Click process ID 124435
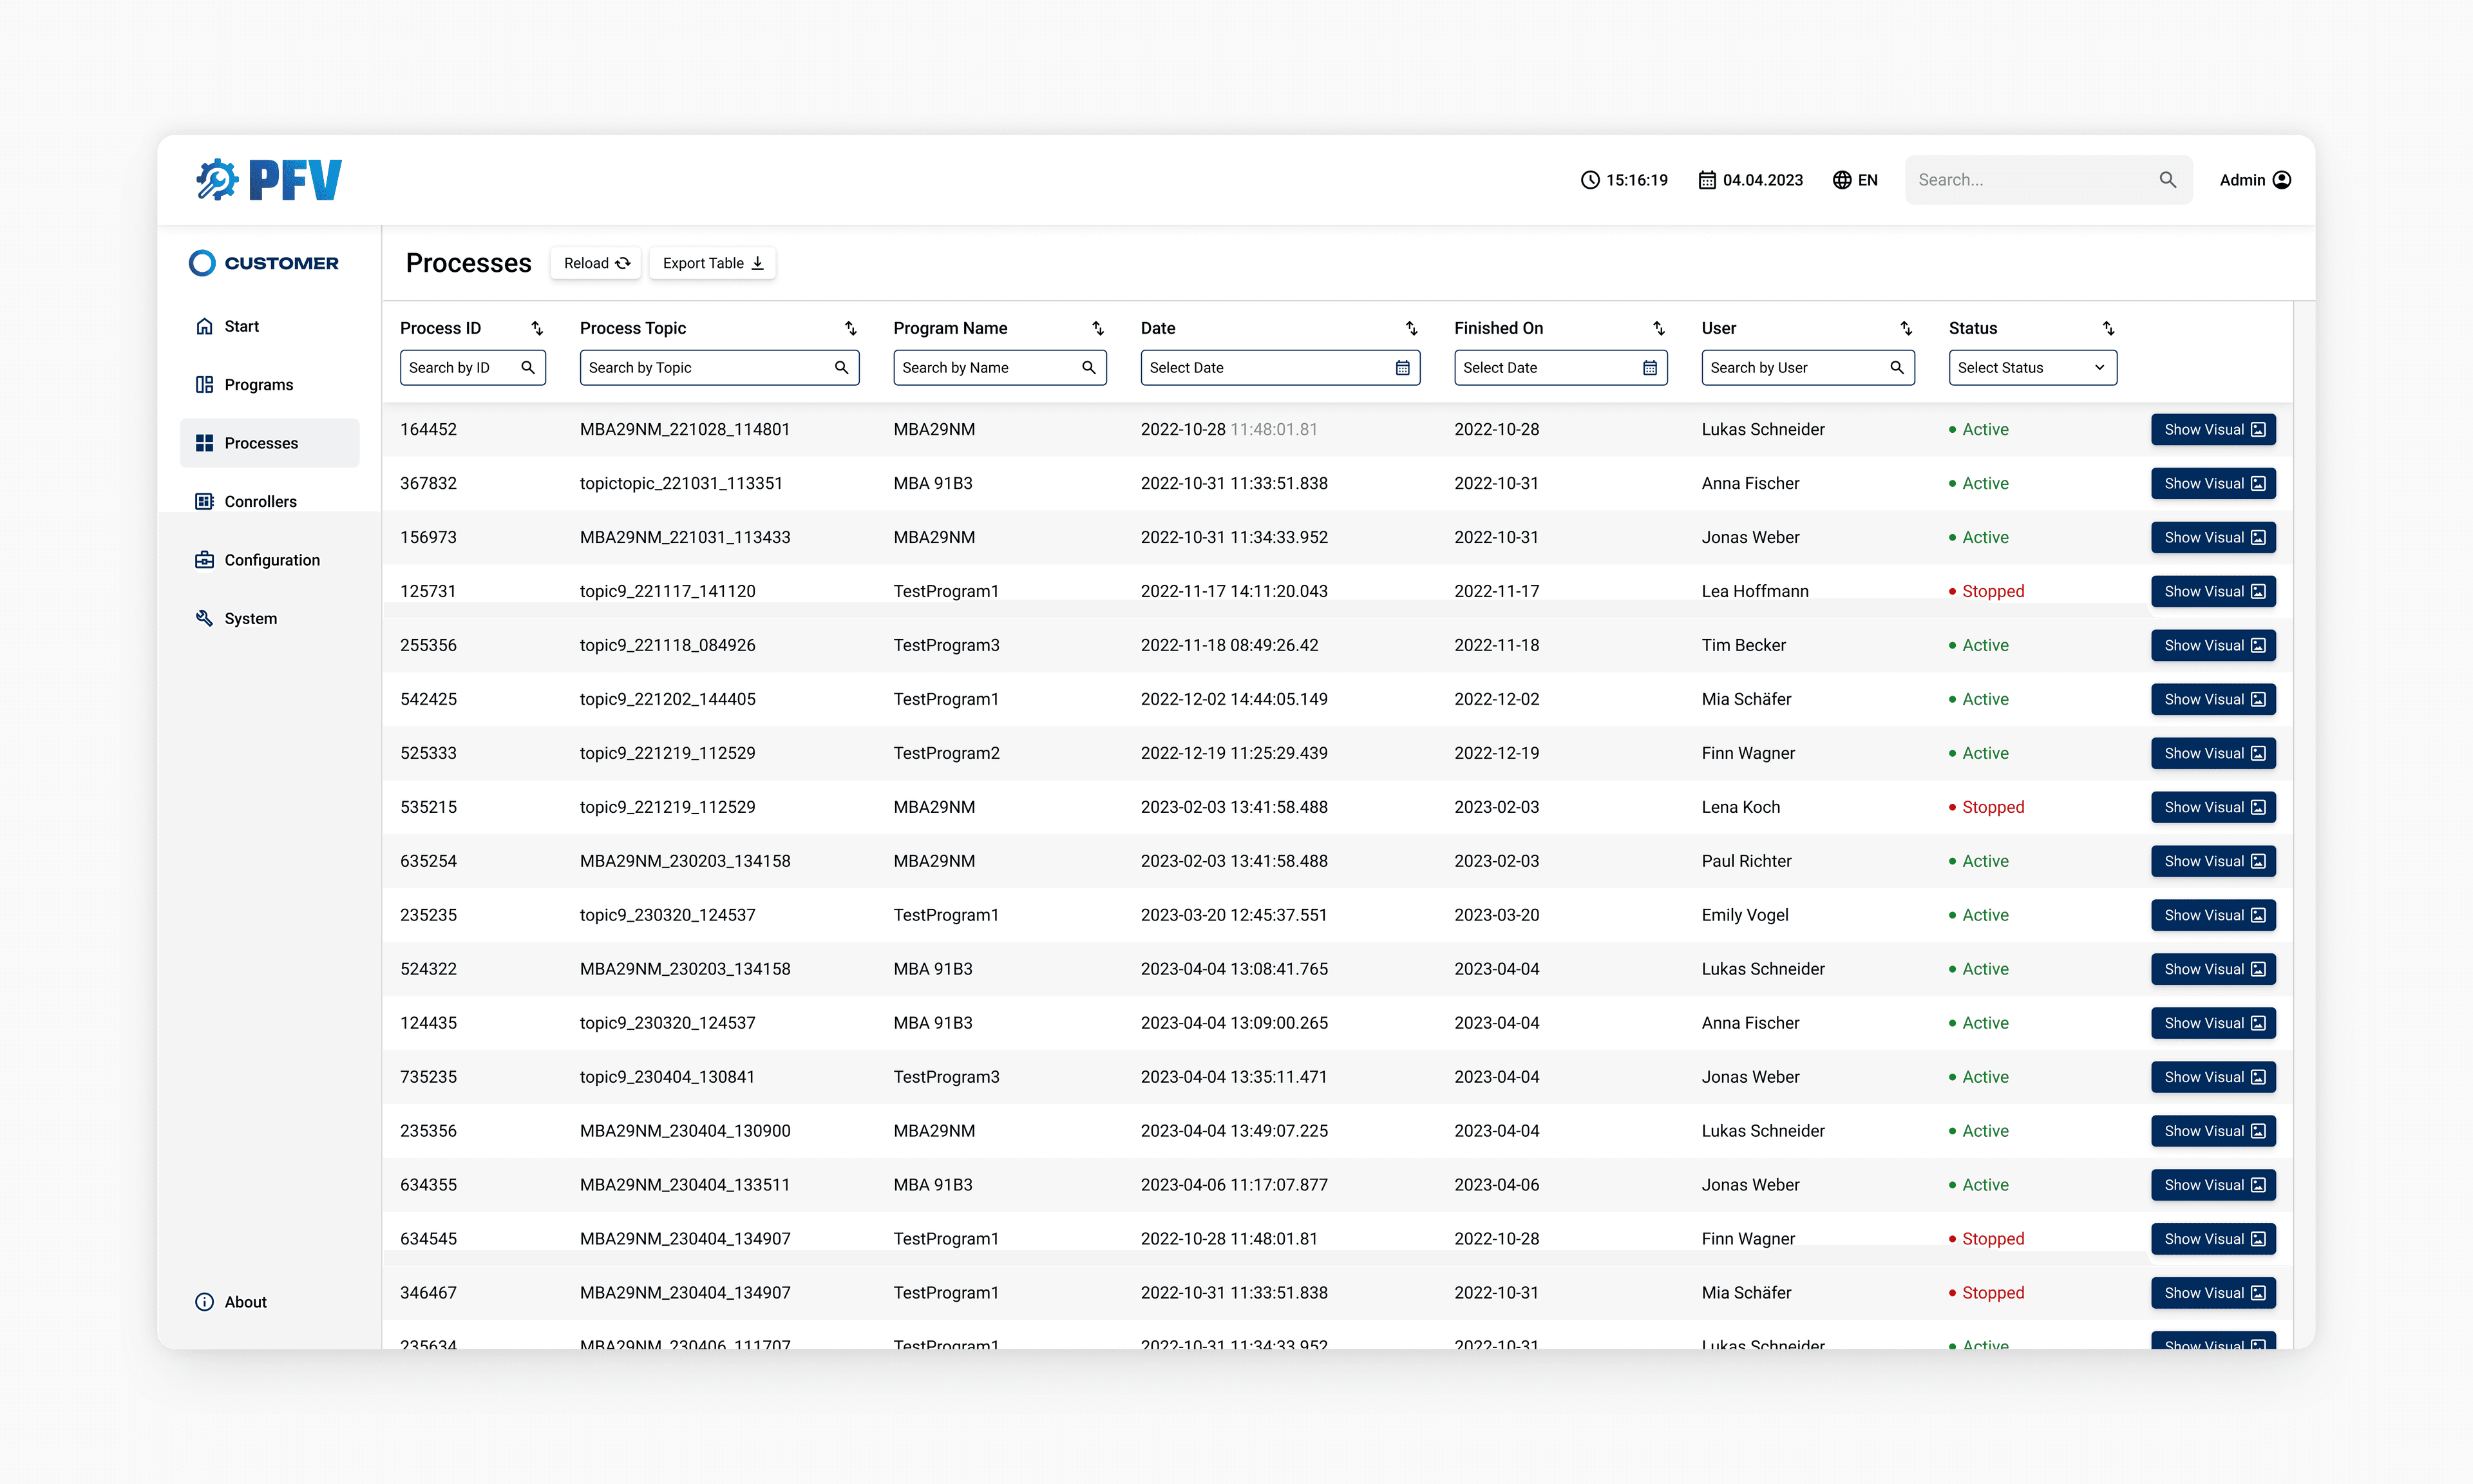The image size is (2473, 1484). 428,1022
